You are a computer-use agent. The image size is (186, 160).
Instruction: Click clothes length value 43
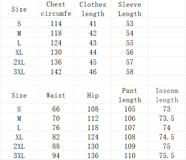93,43
